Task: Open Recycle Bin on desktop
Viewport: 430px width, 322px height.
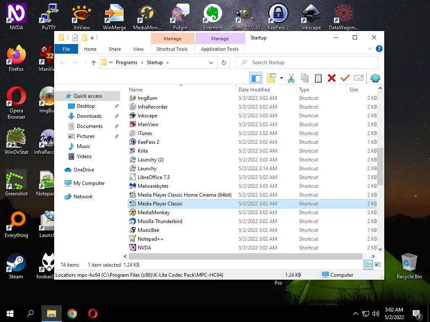Action: click(x=409, y=266)
